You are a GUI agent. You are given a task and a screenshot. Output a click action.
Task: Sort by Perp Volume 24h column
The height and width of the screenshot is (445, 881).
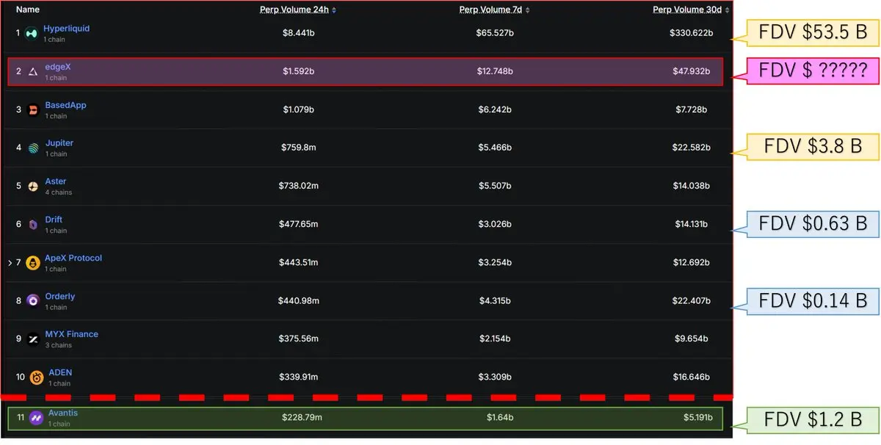pyautogui.click(x=298, y=10)
